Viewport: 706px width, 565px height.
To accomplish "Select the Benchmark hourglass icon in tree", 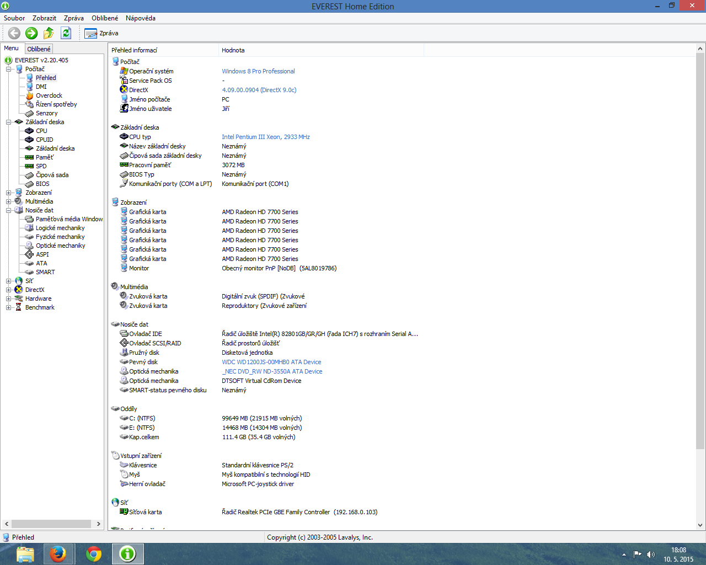I will click(19, 307).
